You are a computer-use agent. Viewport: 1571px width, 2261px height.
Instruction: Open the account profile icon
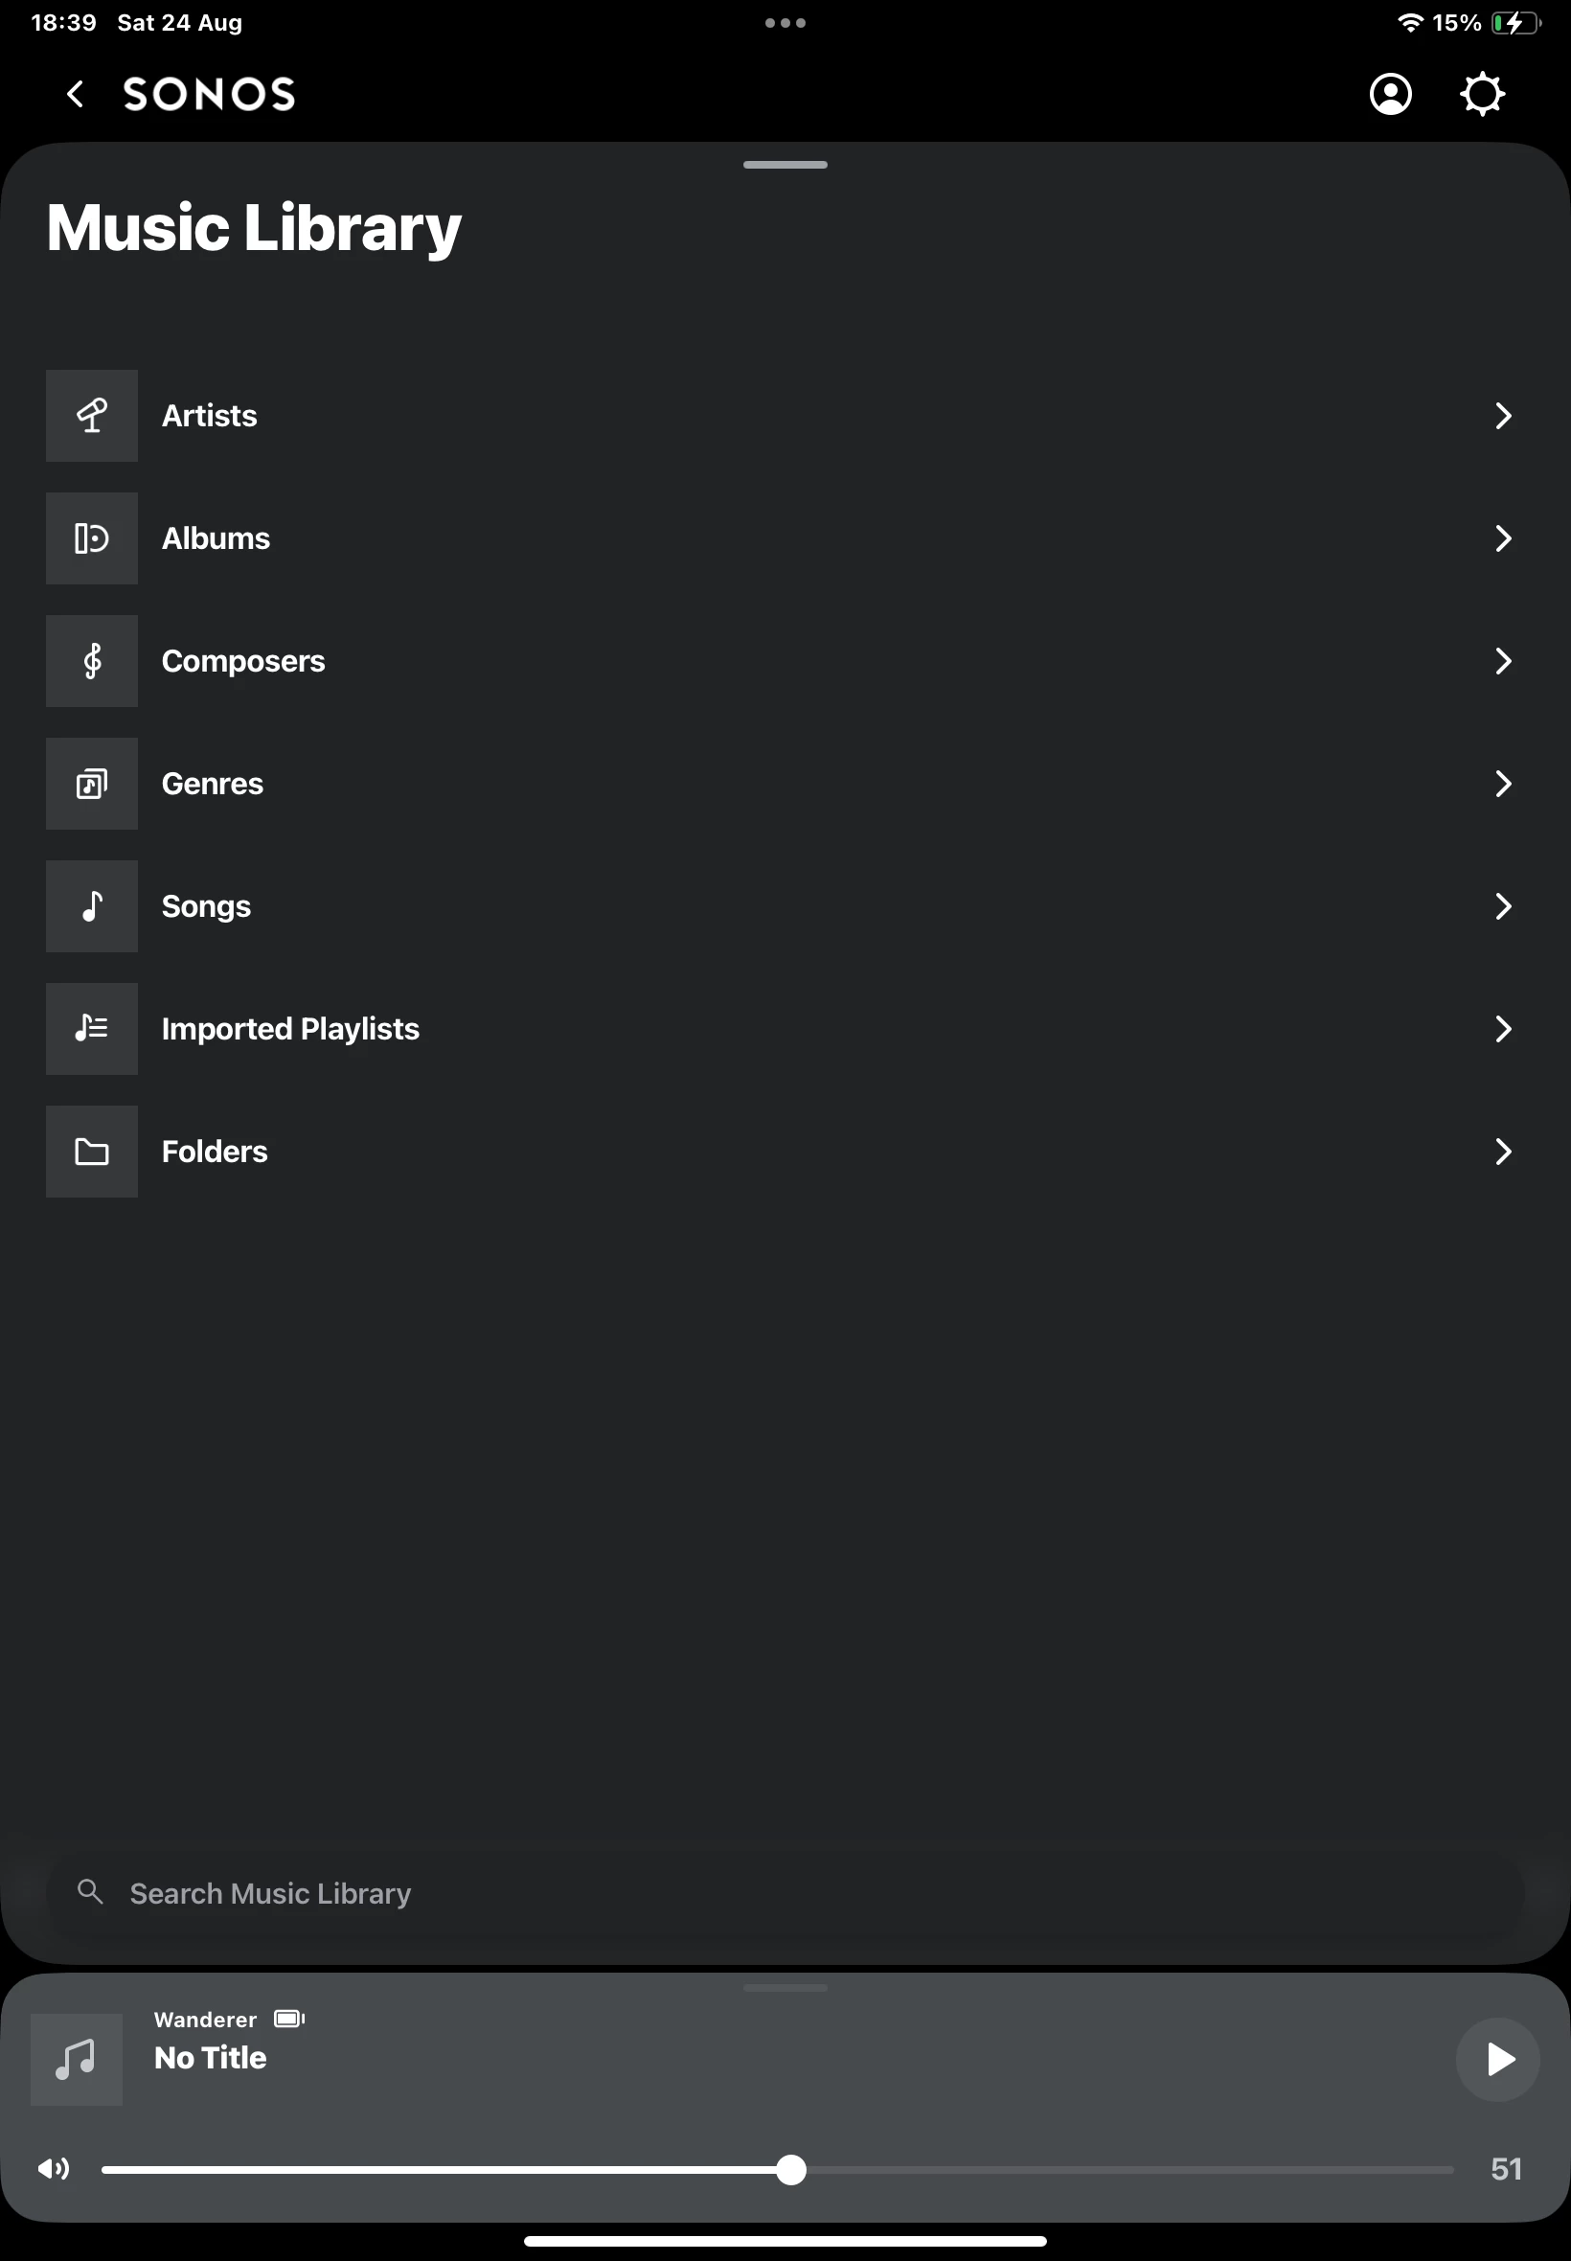[x=1390, y=95]
